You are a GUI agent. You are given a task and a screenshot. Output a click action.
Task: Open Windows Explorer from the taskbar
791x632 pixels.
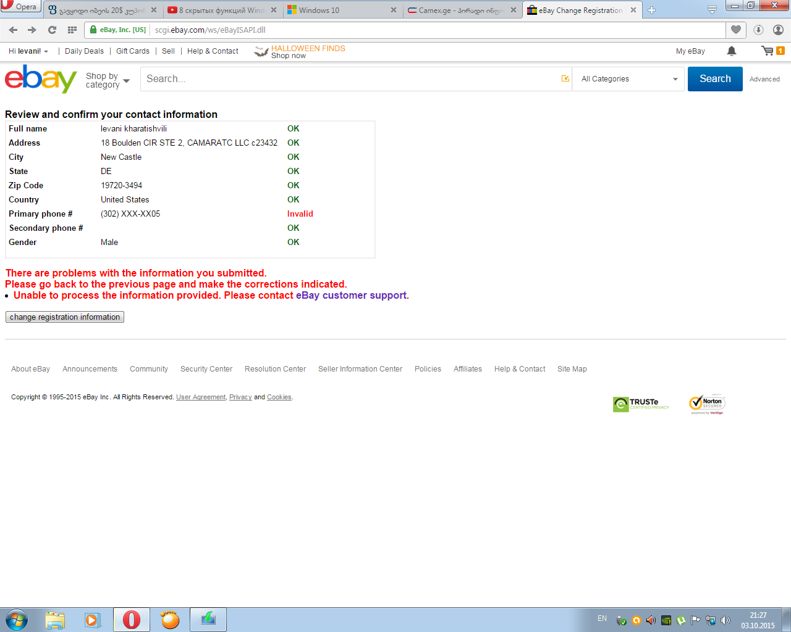click(55, 620)
